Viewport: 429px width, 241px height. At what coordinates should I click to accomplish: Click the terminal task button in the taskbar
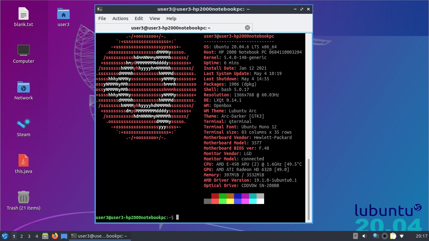coord(100,236)
